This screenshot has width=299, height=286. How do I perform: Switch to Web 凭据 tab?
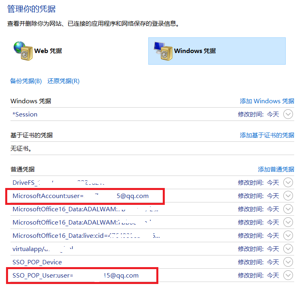[48, 51]
